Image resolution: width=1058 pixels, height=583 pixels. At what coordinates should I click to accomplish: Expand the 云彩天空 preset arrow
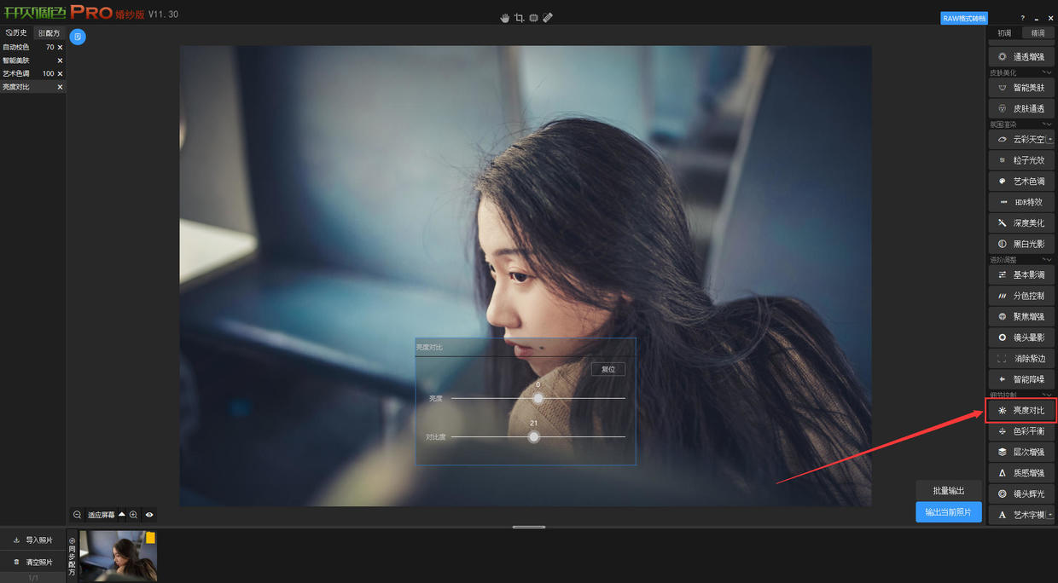(1050, 140)
